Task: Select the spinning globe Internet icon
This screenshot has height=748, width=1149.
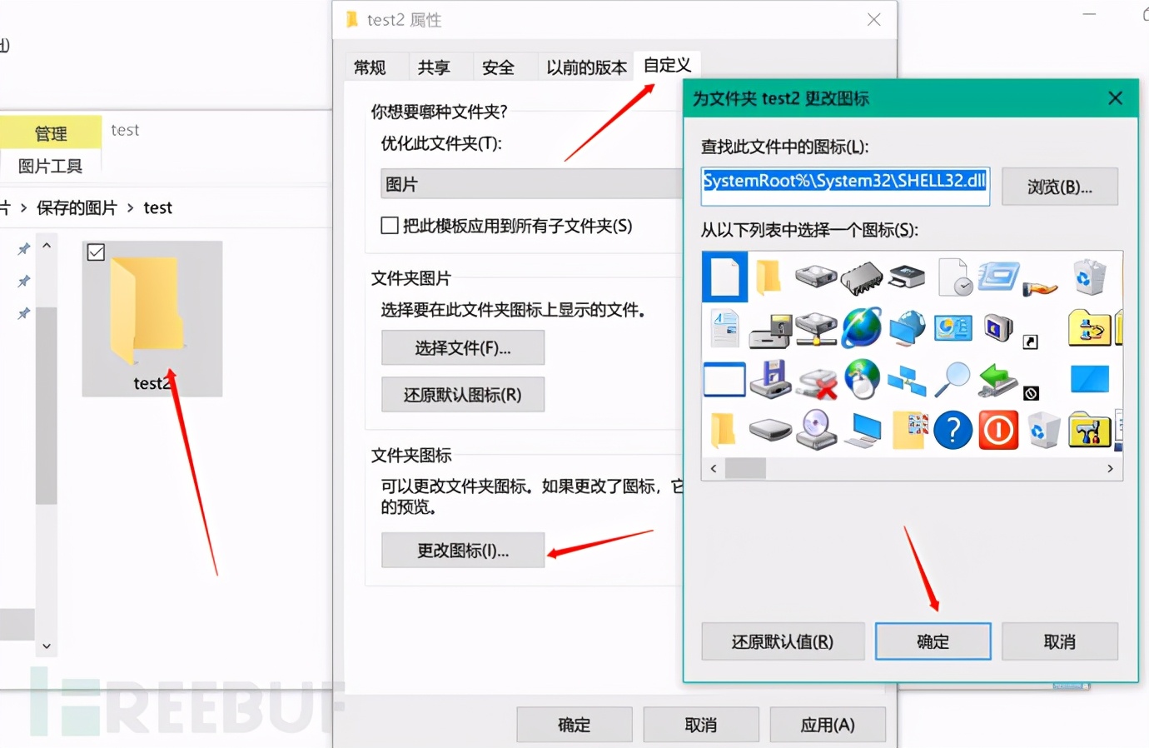Action: (x=862, y=327)
